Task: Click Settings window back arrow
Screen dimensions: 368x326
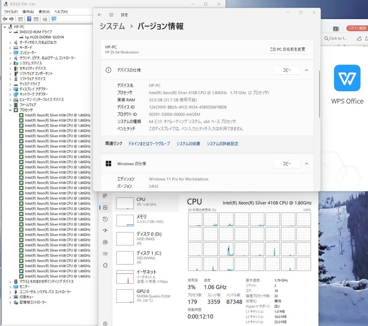Action: [100, 15]
